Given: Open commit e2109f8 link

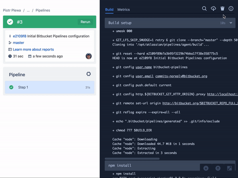Looking at the screenshot, I should click(20, 36).
